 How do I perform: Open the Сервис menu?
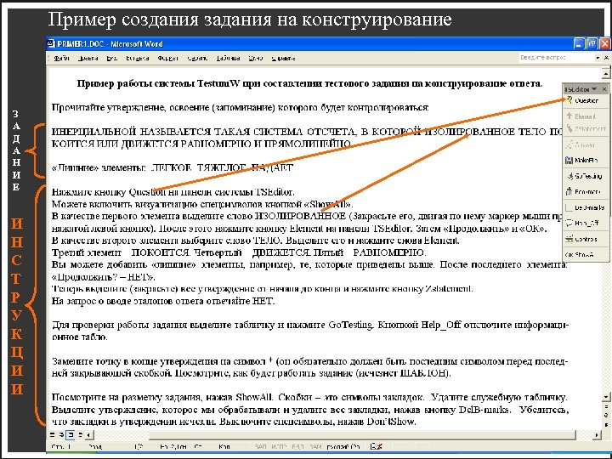pyautogui.click(x=197, y=58)
